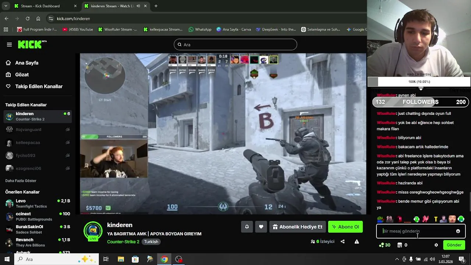Open Ana Sayfa - Canva bookmark

(234, 29)
